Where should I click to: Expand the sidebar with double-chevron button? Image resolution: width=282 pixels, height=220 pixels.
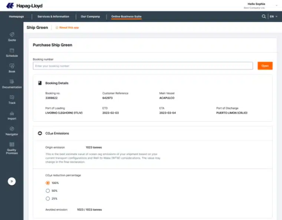coord(12,181)
